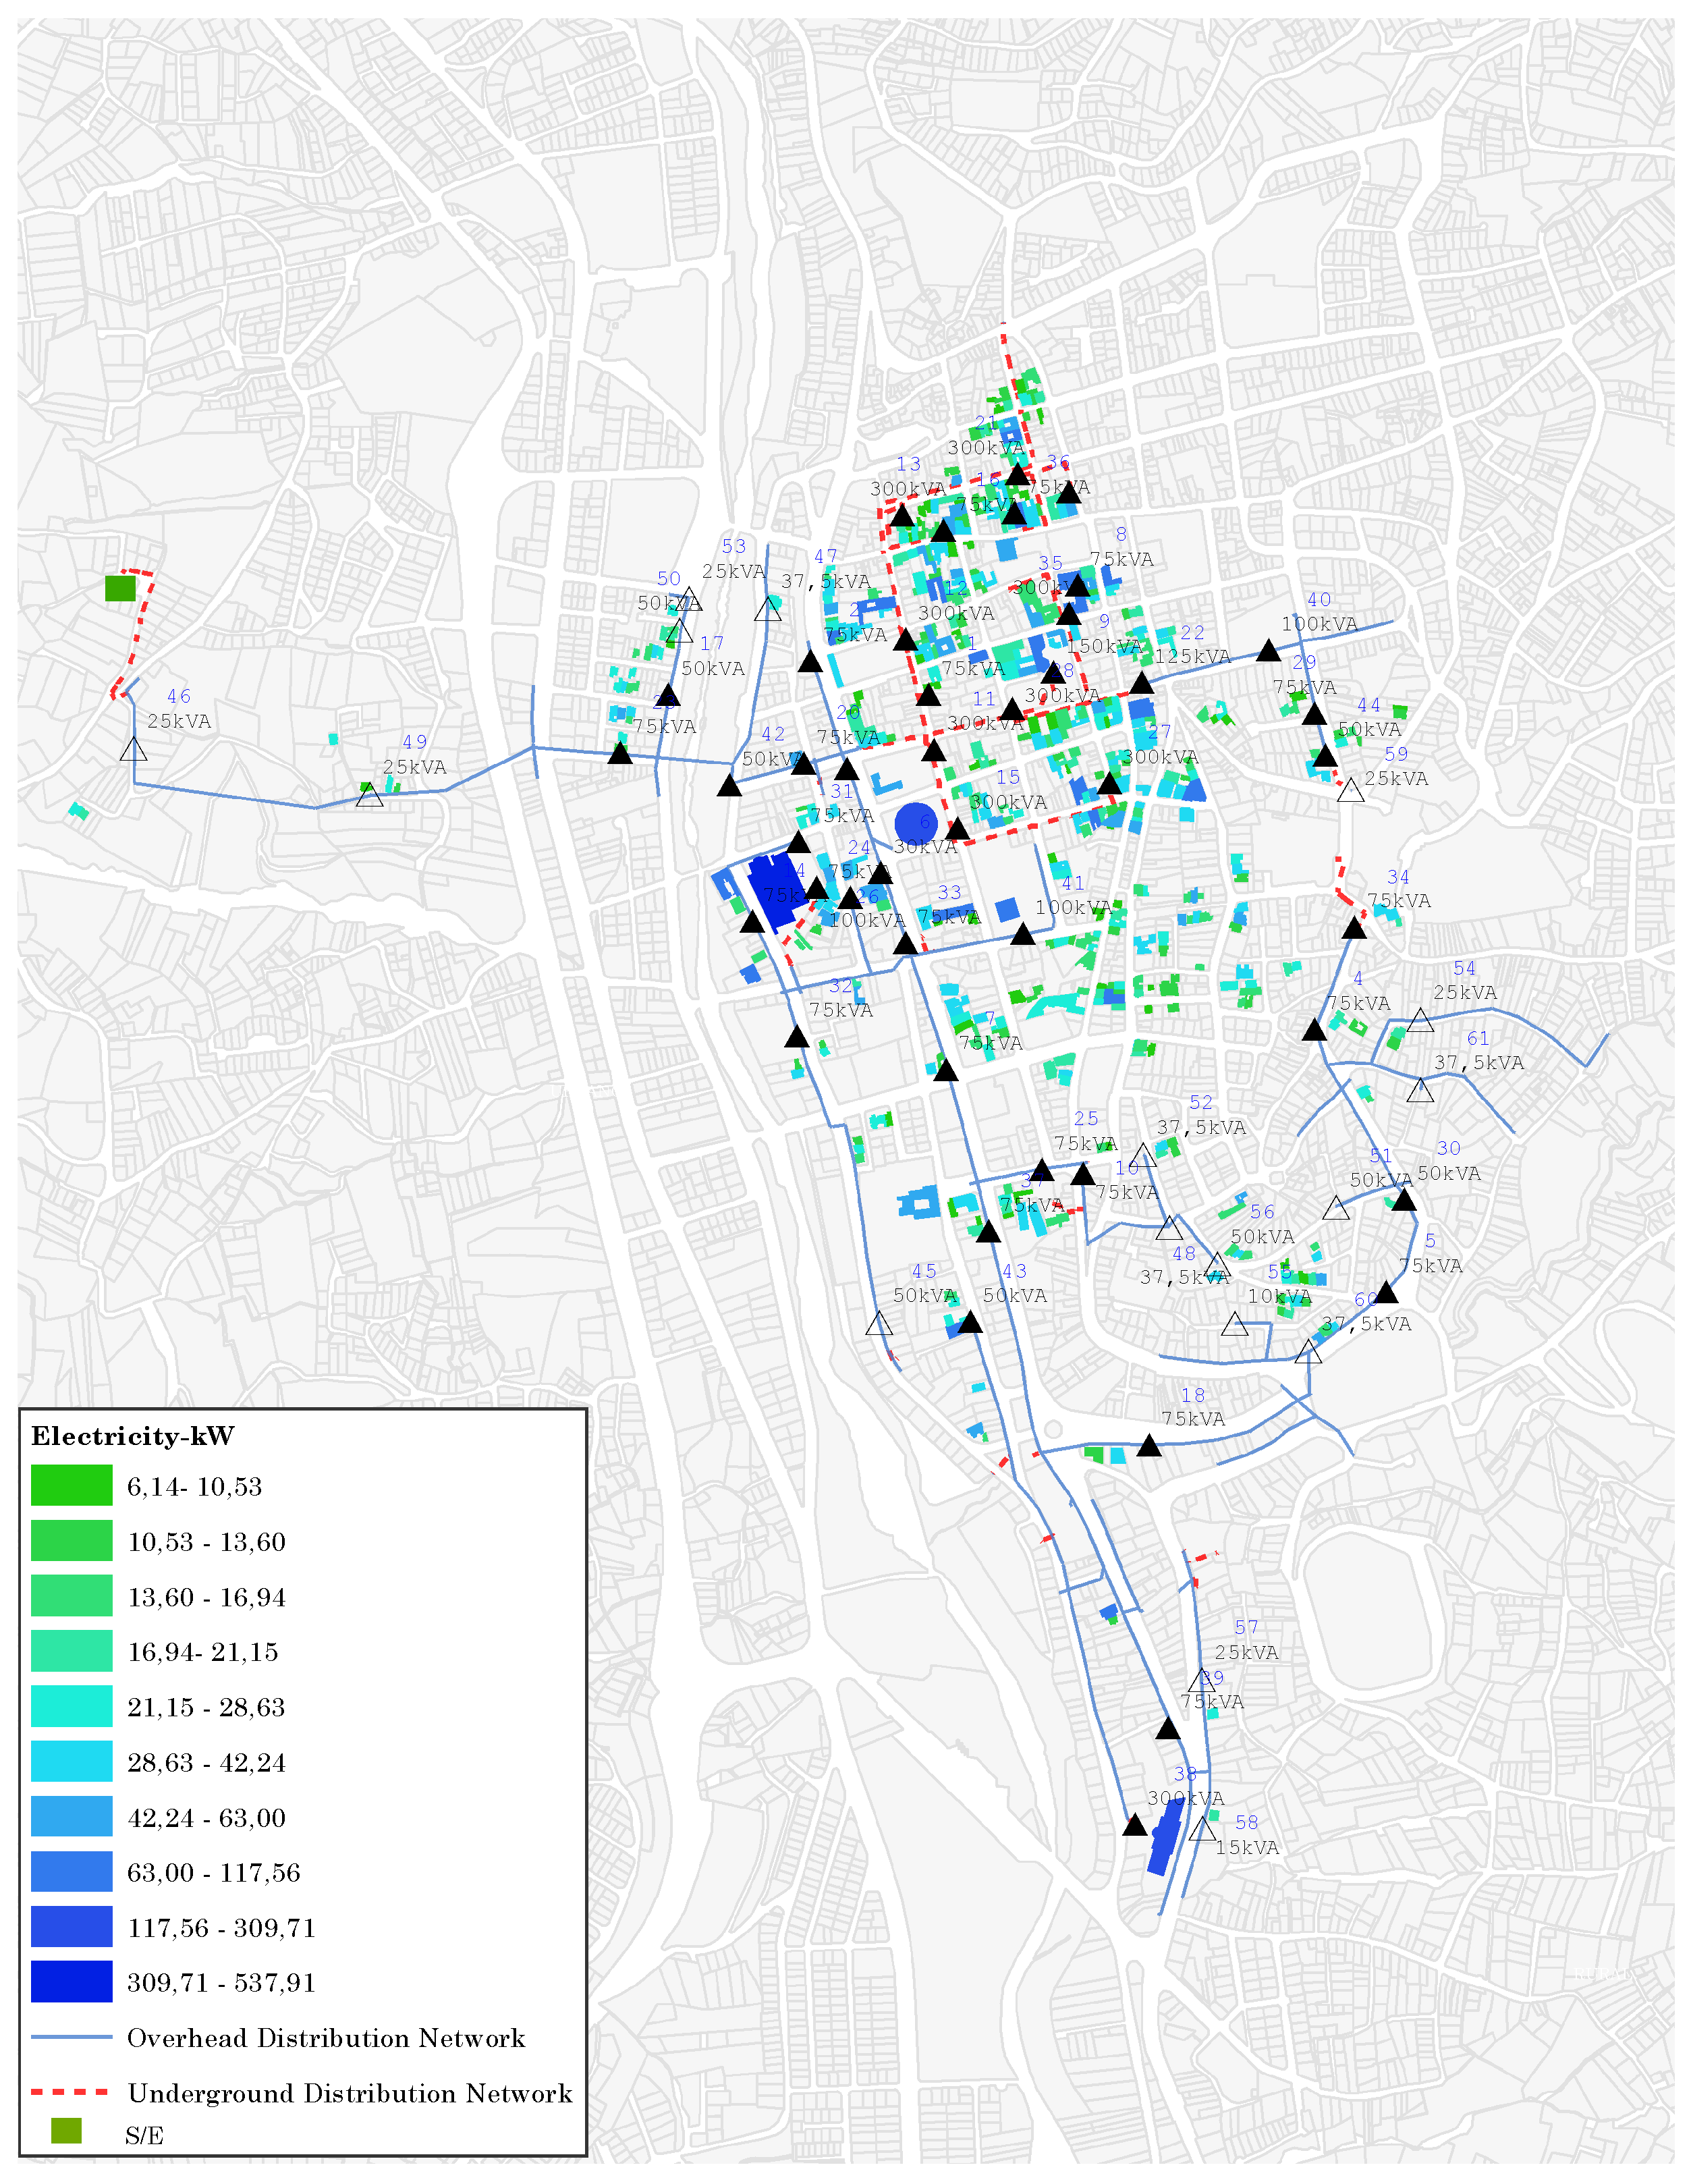This screenshot has width=1691, height=2184.
Task: Select the 309,71 - 537,91 dark blue swatch
Action: 71,1982
